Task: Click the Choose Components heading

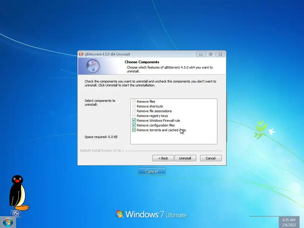Action: pyautogui.click(x=142, y=62)
